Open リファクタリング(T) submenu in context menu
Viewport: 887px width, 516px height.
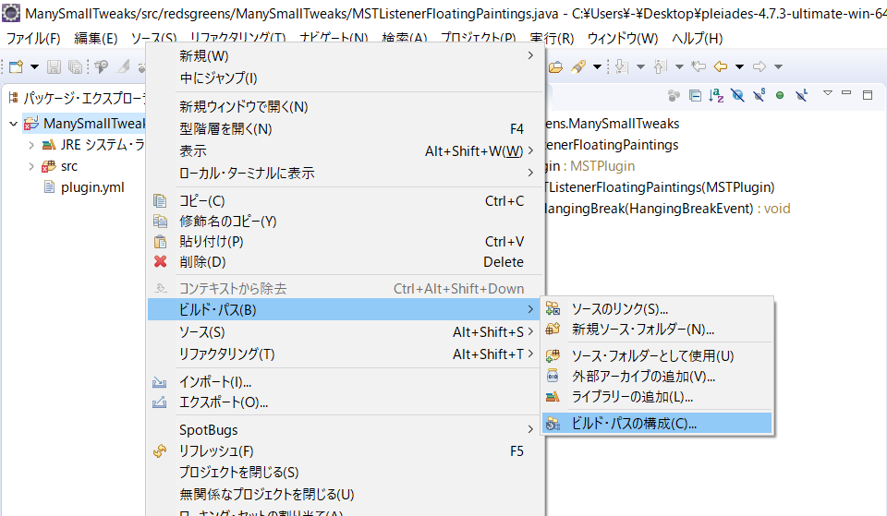click(345, 354)
